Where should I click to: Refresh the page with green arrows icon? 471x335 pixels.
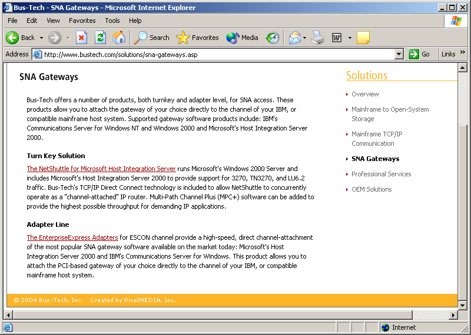[100, 38]
